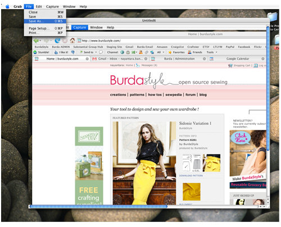Open the All channel dropdown arrow
The image size is (281, 227).
click(164, 52)
